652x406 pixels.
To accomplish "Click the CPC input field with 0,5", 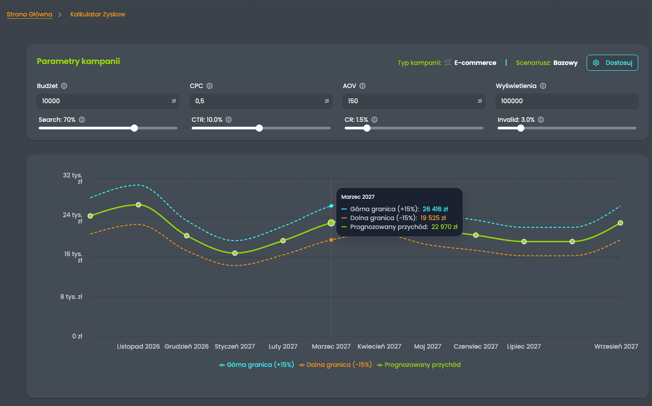I will 261,101.
